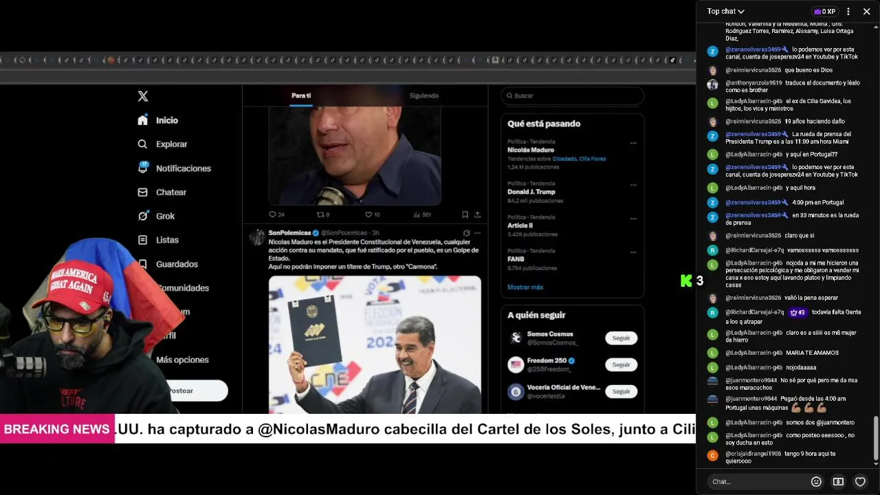Open Cilia Flores trend link
The width and height of the screenshot is (880, 495).
click(x=593, y=159)
